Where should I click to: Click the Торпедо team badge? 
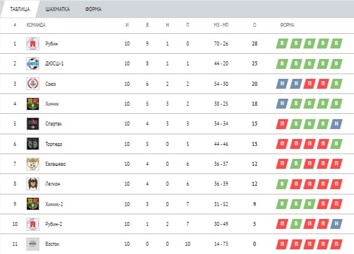pos(33,144)
